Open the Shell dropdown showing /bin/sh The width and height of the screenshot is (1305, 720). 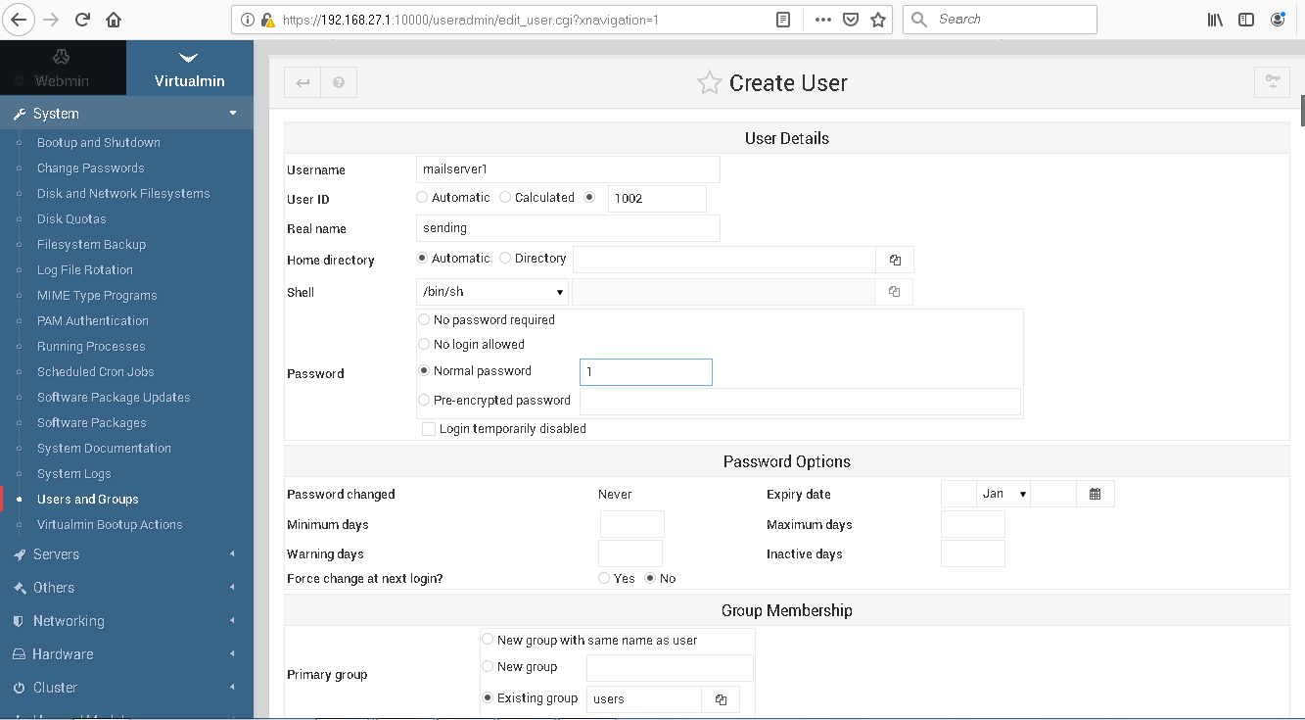491,291
